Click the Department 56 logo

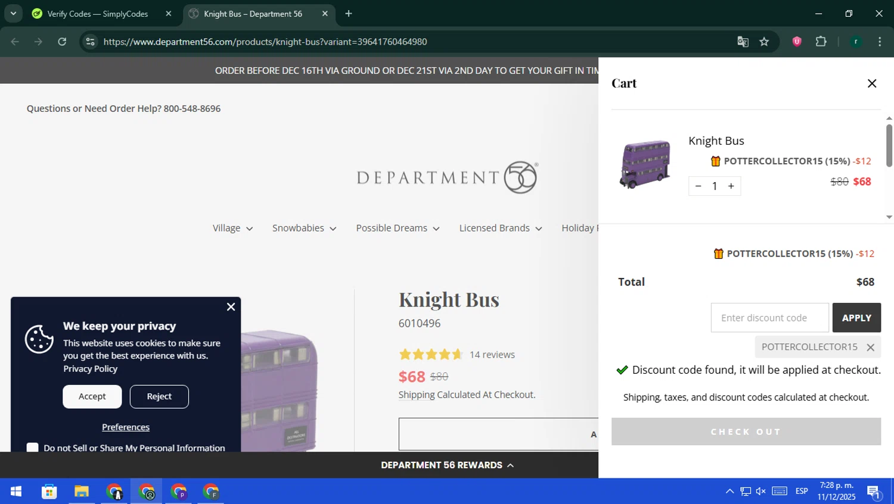(448, 177)
